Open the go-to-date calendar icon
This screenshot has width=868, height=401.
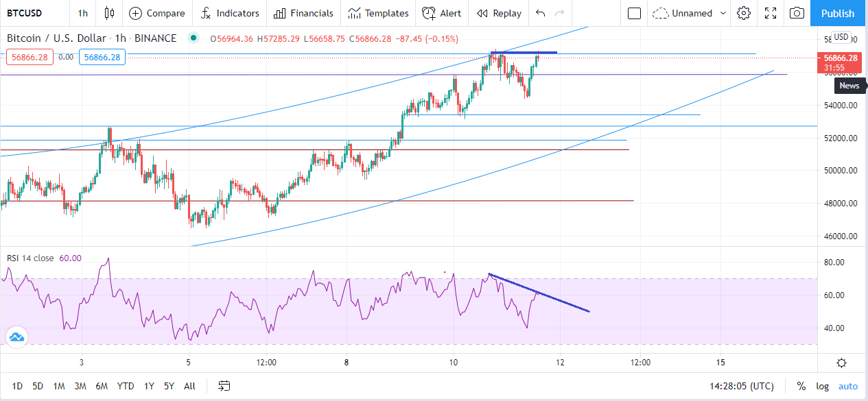[224, 386]
